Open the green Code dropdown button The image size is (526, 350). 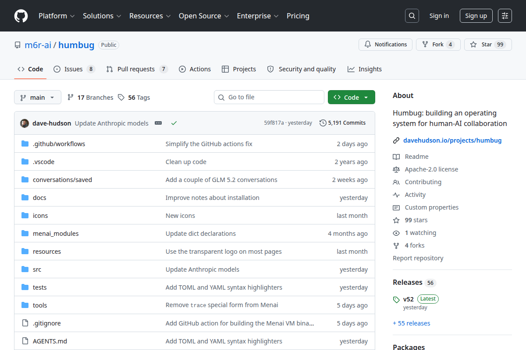[352, 97]
